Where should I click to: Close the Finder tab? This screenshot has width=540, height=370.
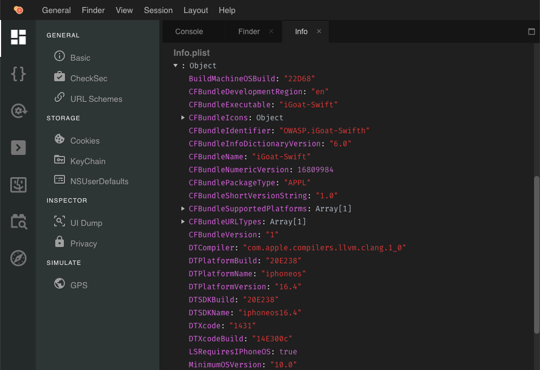271,31
